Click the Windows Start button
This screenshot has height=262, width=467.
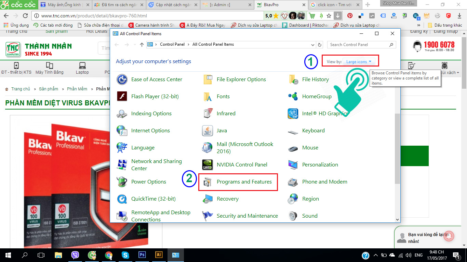8,255
